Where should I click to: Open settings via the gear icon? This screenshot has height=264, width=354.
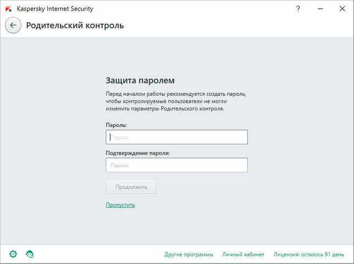pos(13,254)
